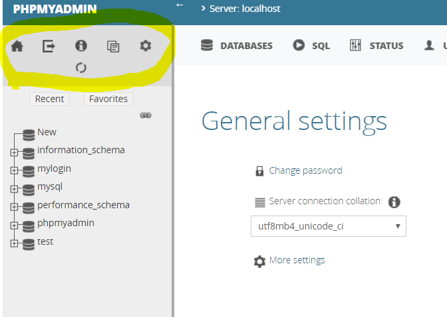Click the SQL tab play icon
The height and width of the screenshot is (317, 447).
click(x=299, y=45)
